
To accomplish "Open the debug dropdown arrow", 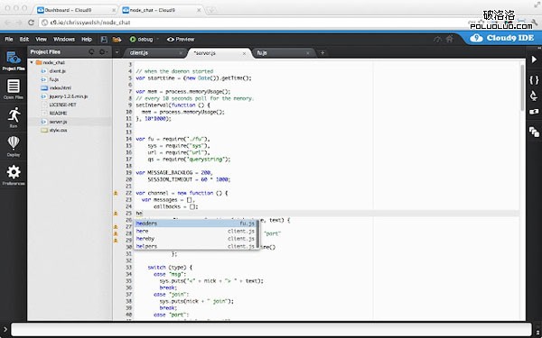I will (158, 39).
